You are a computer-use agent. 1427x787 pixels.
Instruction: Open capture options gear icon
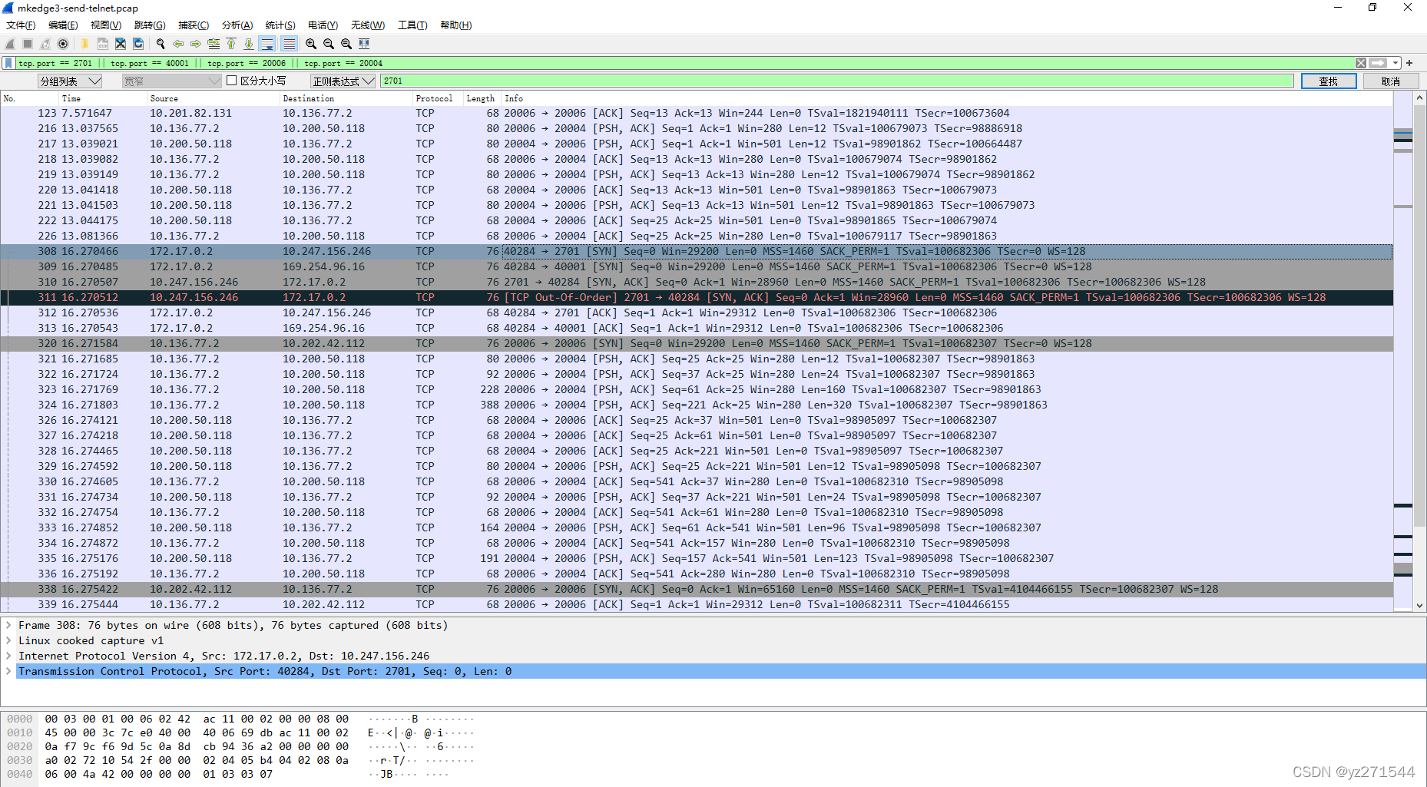point(63,44)
